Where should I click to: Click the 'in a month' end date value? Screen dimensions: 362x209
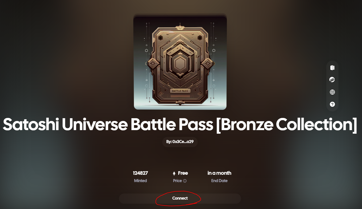(x=219, y=173)
